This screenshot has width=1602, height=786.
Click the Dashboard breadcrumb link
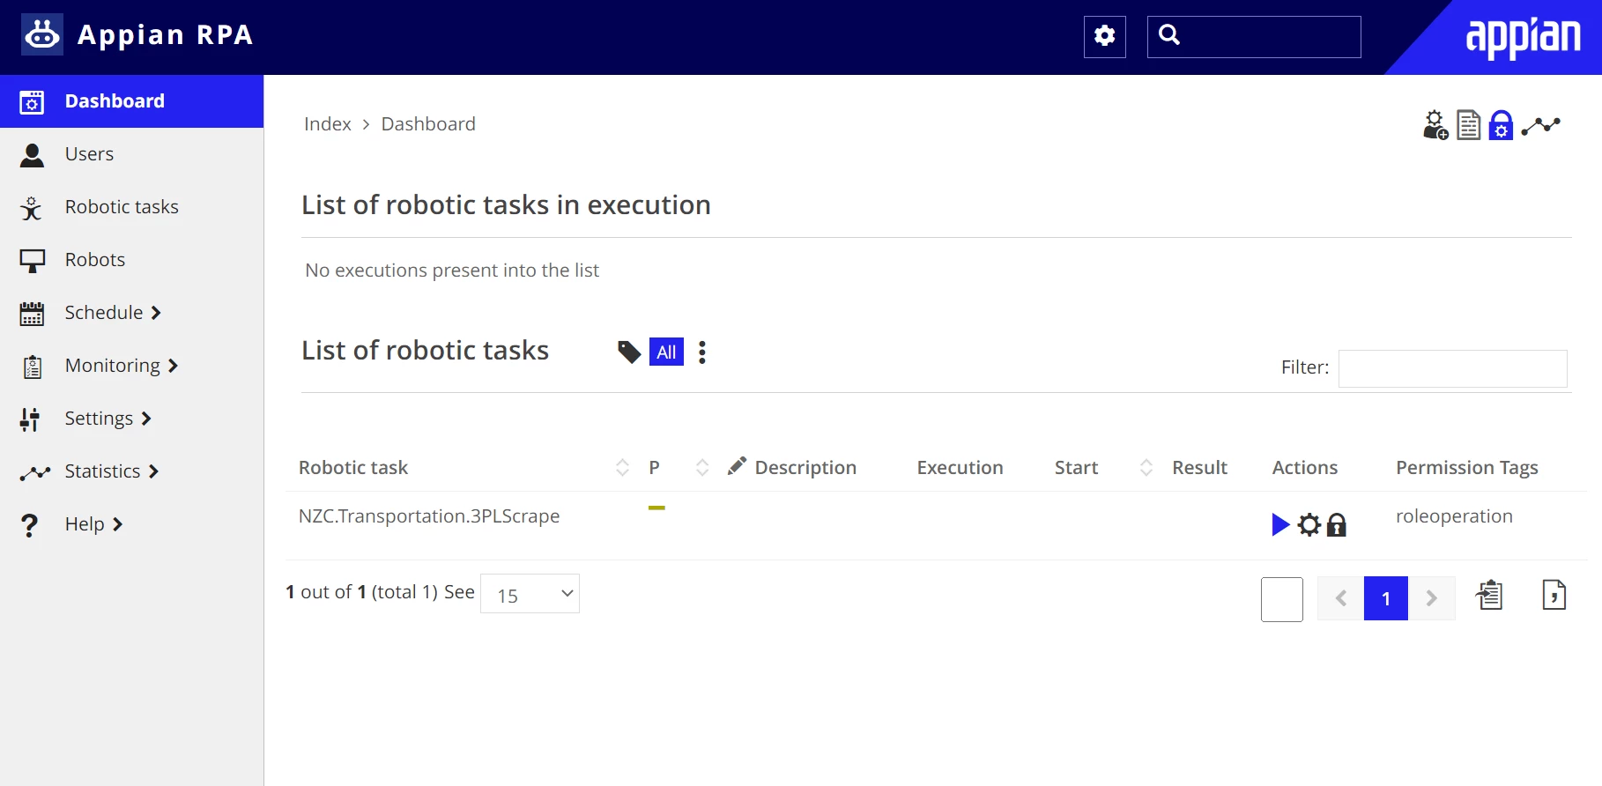[x=428, y=124]
